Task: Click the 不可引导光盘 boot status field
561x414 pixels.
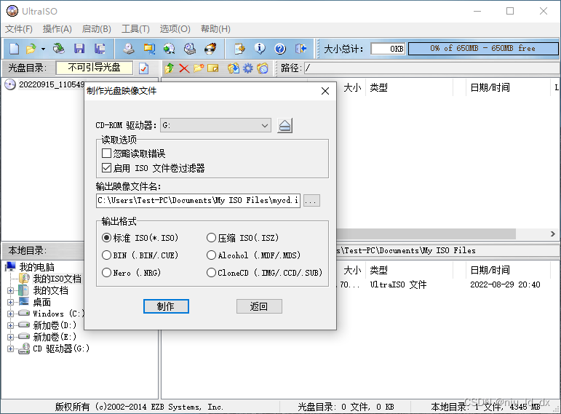Action: click(x=95, y=68)
